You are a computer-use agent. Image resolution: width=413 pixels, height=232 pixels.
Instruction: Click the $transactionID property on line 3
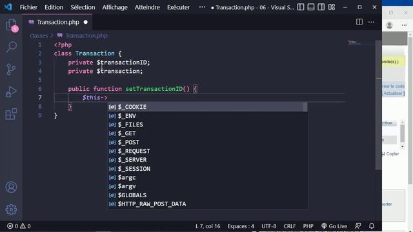tap(122, 63)
